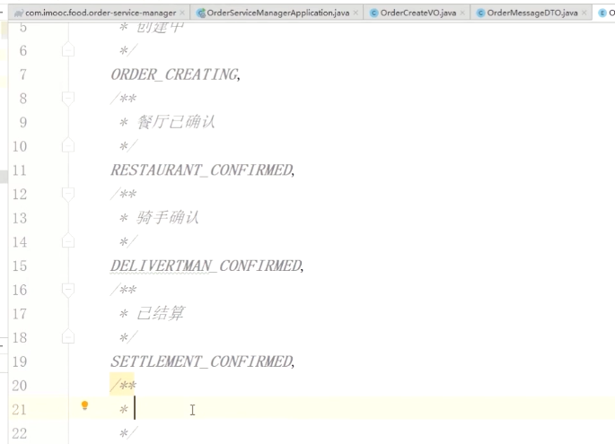
Task: Click line number 7 in the gutter
Action: (x=23, y=74)
